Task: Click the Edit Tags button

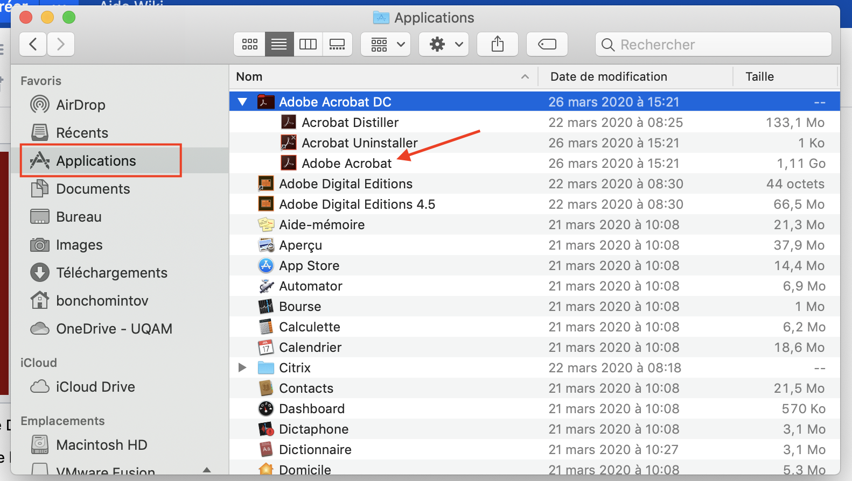Action: click(547, 44)
